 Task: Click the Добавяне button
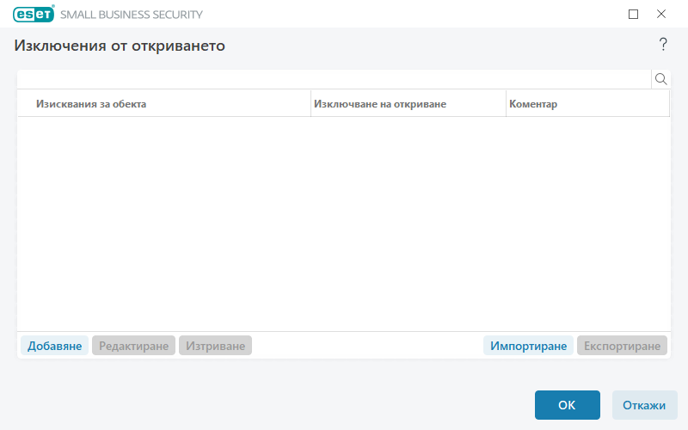[54, 346]
